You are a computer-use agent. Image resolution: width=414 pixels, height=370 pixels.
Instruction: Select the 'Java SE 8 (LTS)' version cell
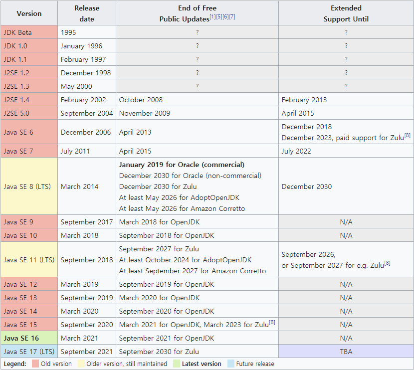(x=29, y=186)
